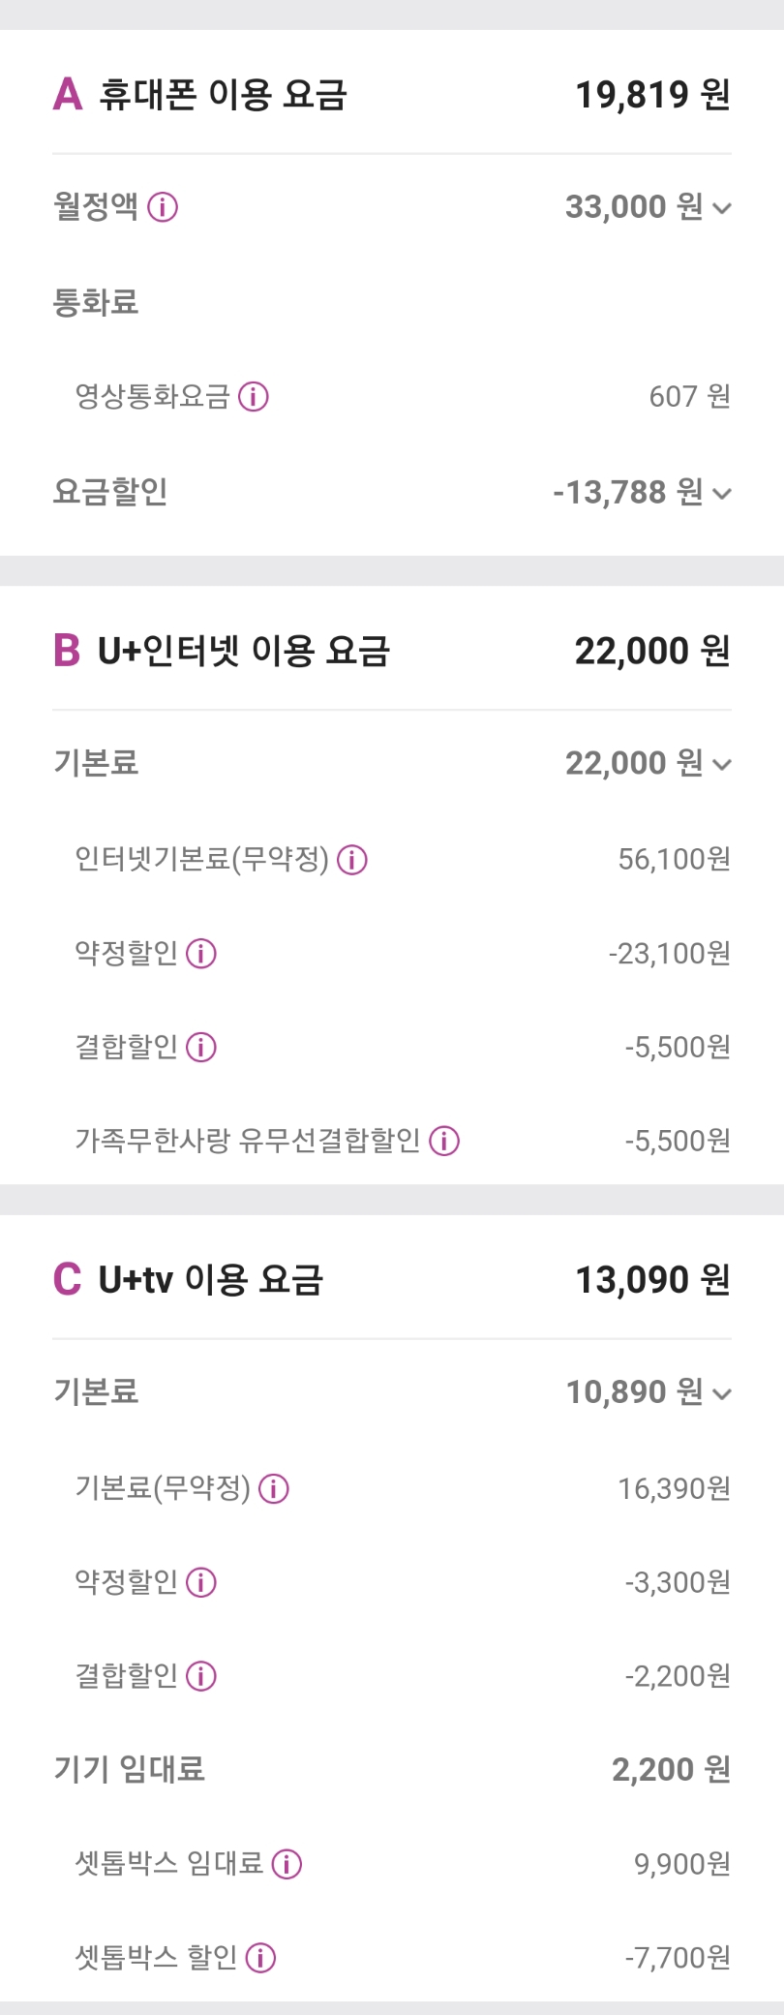The width and height of the screenshot is (784, 2015).
Task: Show info for 인터넷기본료(무약정)
Action: (x=352, y=859)
